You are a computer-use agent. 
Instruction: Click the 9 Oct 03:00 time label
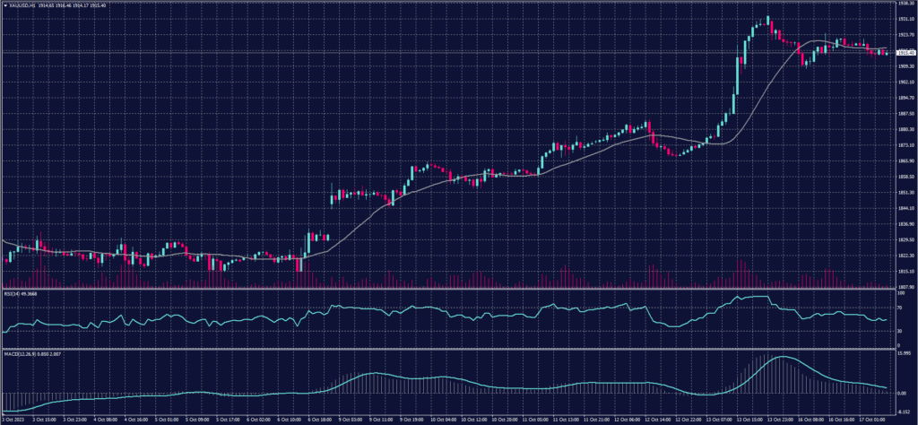pos(348,420)
